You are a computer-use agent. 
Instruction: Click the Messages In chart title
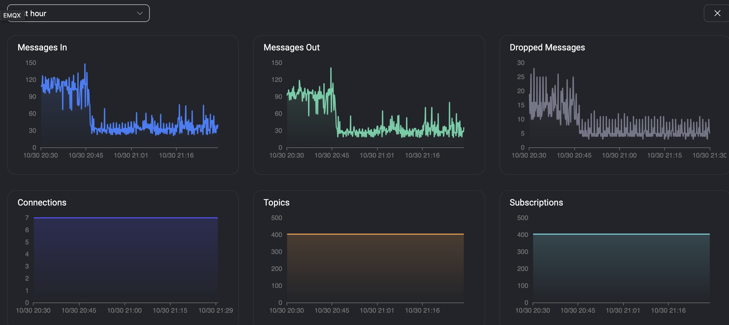click(x=42, y=47)
